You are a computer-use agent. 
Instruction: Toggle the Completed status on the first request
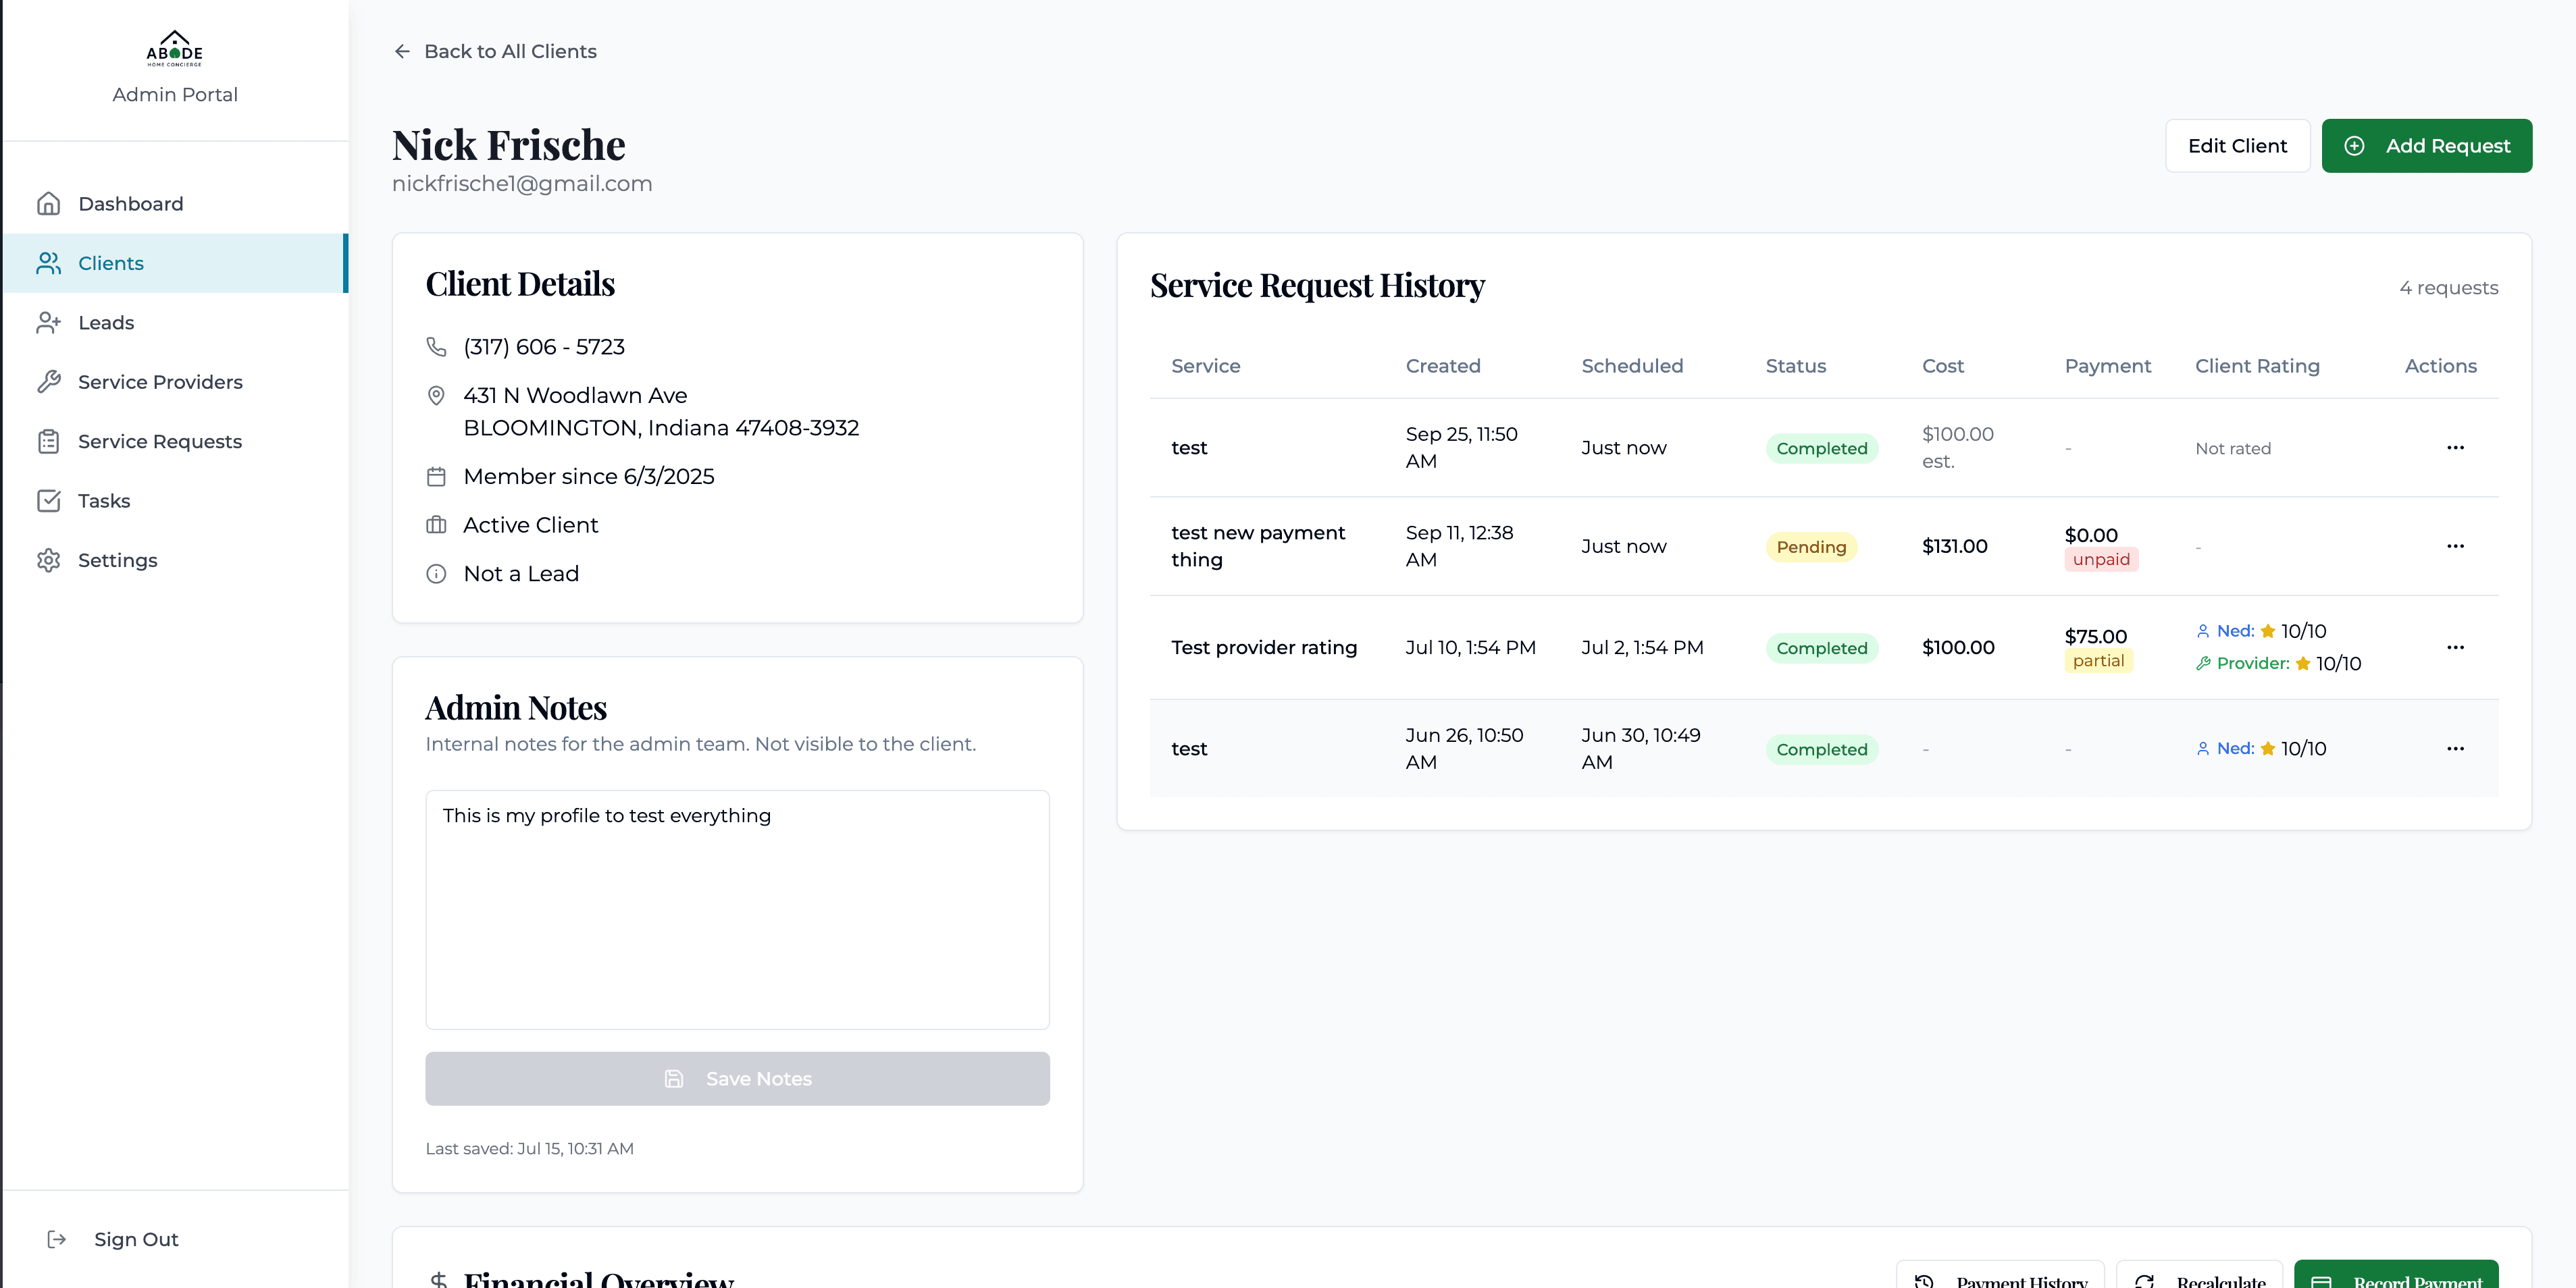[1821, 448]
